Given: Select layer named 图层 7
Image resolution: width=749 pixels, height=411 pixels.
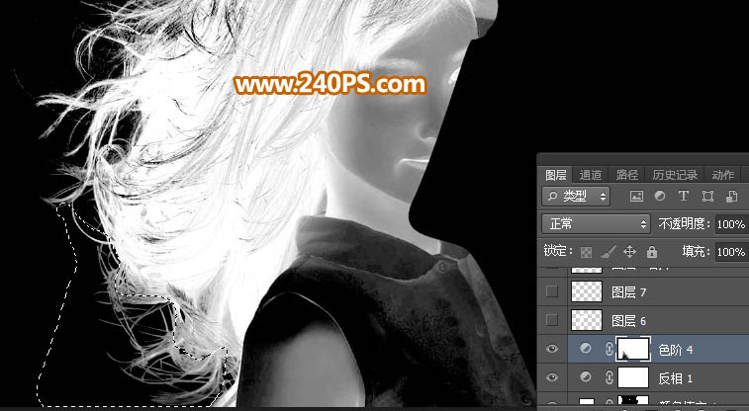Looking at the screenshot, I should (628, 292).
